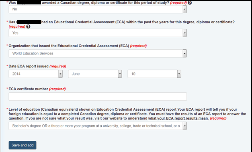Image resolution: width=252 pixels, height=152 pixels.
Task: Click the arrow of the June month selector
Action: 120,74
